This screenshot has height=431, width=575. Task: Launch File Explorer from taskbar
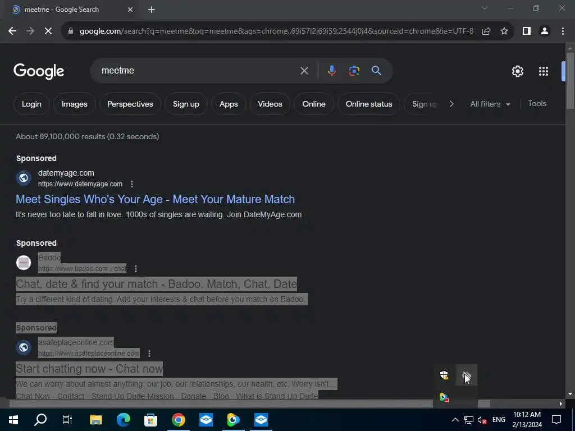coord(95,420)
